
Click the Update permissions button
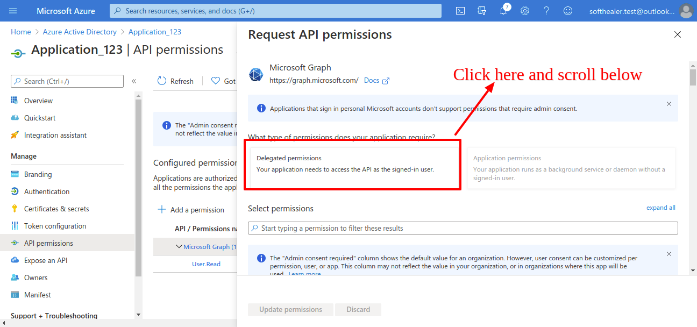[290, 309]
